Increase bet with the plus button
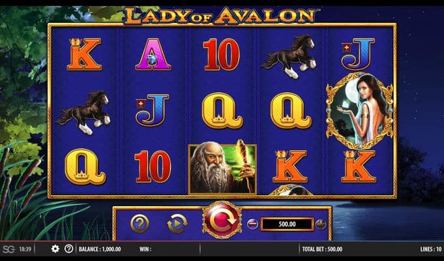The height and width of the screenshot is (261, 444). click(321, 224)
